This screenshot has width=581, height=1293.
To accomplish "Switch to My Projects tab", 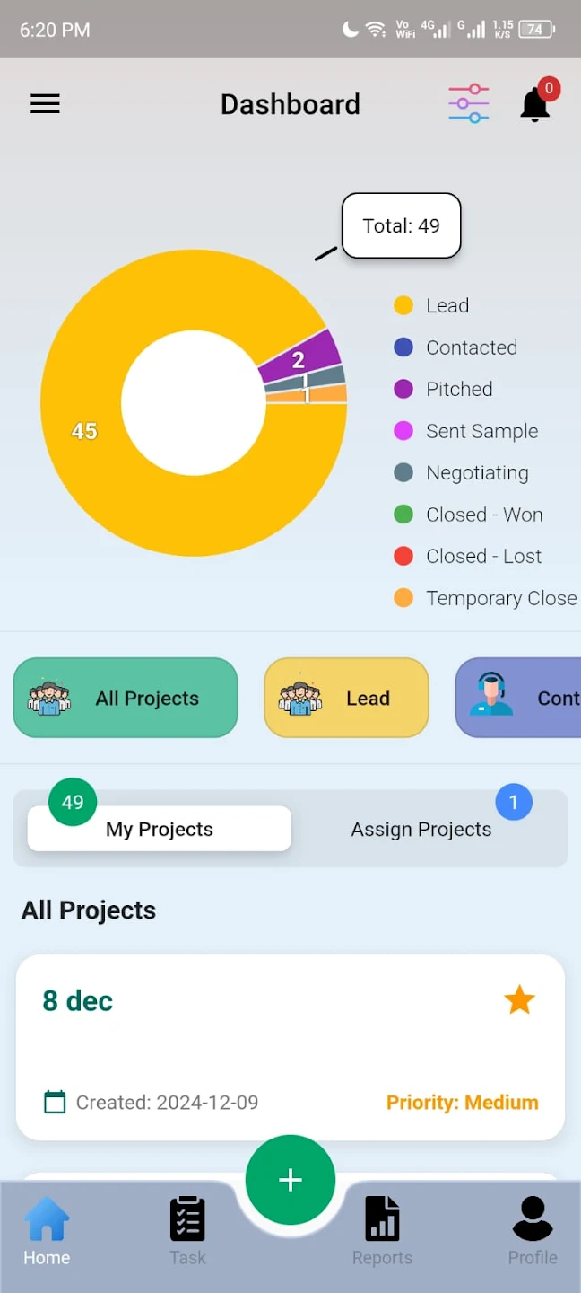I will coord(160,829).
